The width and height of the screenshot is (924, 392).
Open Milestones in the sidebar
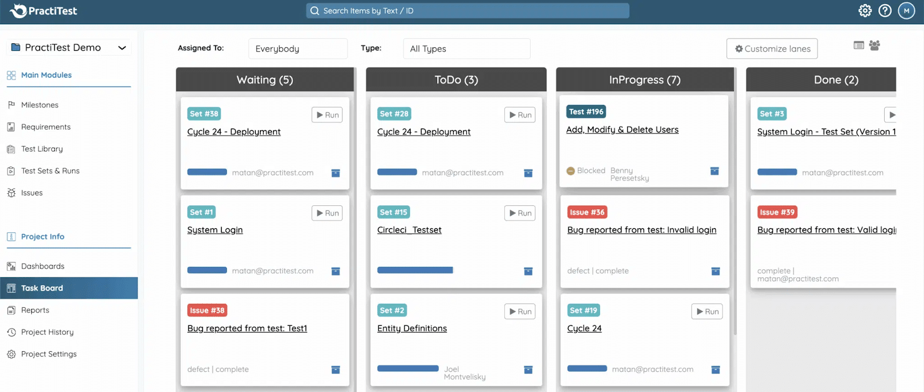pyautogui.click(x=40, y=105)
